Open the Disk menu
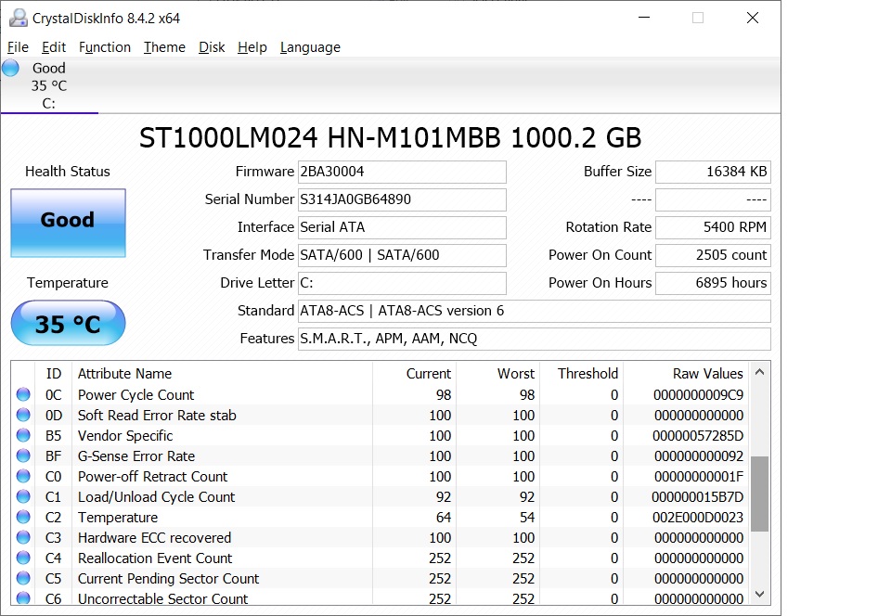This screenshot has height=616, width=891. [x=212, y=47]
